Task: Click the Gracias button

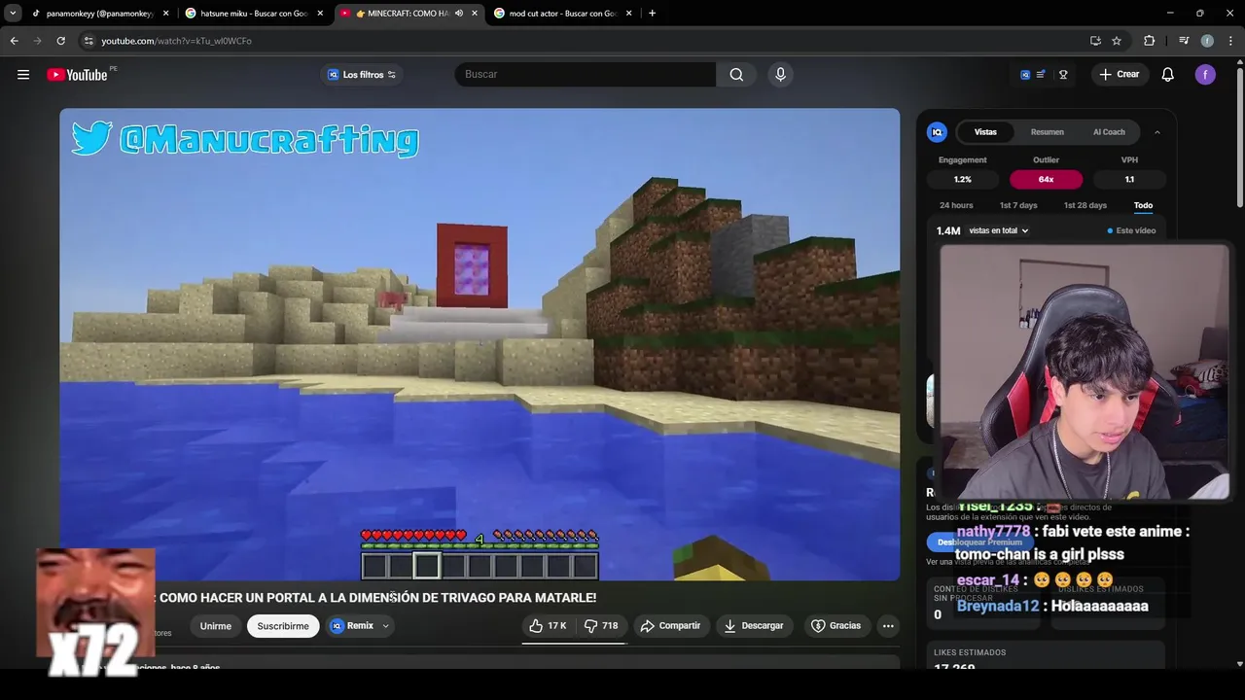Action: (836, 626)
